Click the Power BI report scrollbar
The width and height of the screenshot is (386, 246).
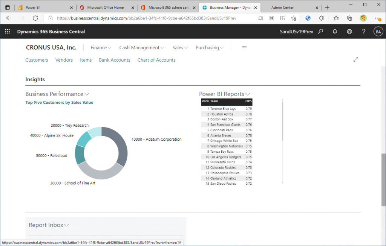click(x=283, y=120)
